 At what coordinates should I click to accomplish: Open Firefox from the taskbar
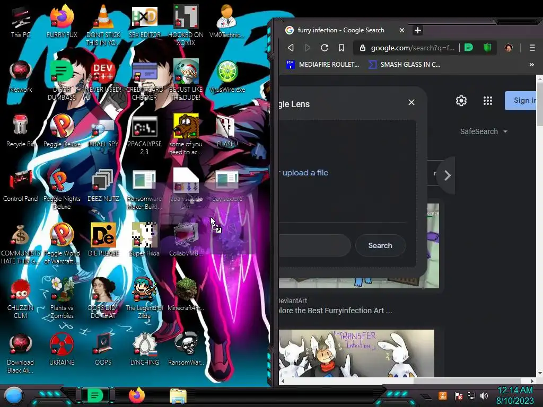pyautogui.click(x=137, y=395)
